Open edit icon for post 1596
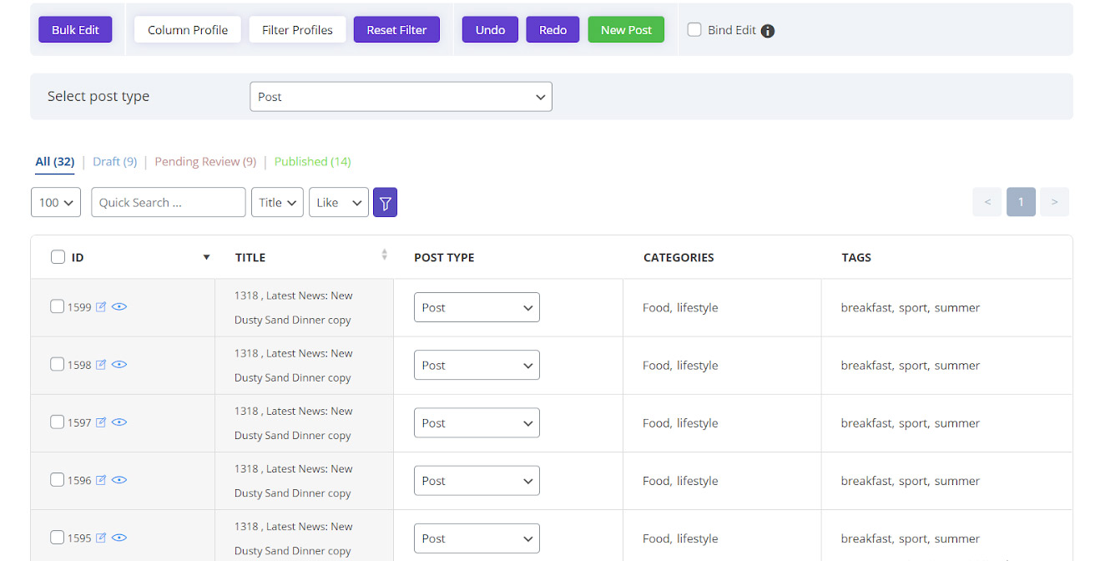 101,480
